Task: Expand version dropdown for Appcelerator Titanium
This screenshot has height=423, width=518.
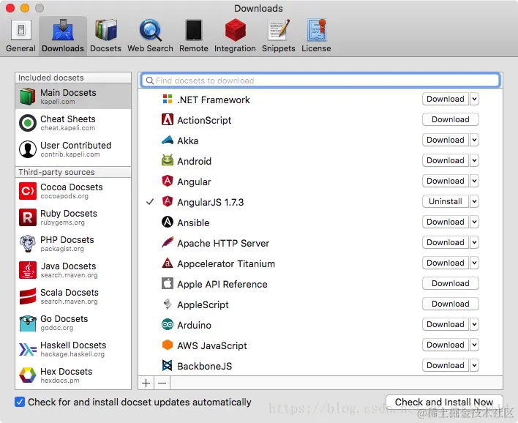Action: [x=474, y=263]
